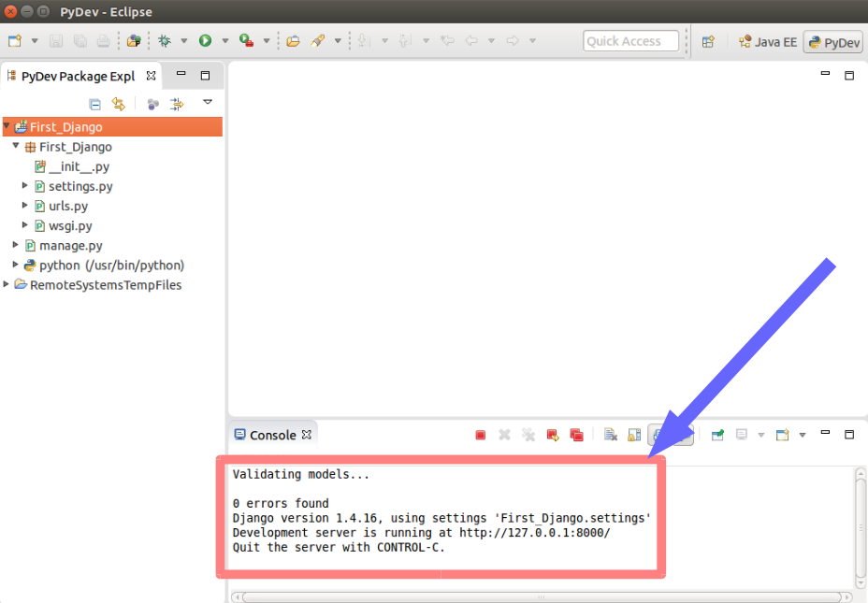Click the Open Task folder icon
The width and height of the screenshot is (868, 603).
(x=293, y=41)
